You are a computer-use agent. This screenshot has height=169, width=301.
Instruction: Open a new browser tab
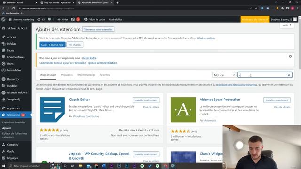117,3
